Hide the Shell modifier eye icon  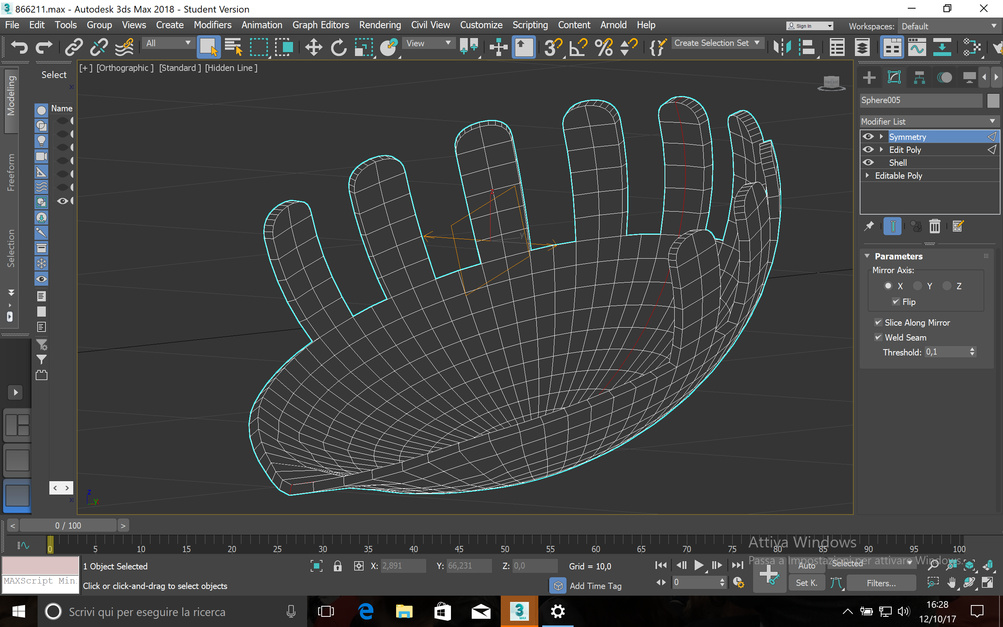coord(868,163)
